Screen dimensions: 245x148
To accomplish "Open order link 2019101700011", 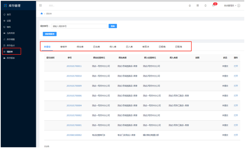I will 74,66.
